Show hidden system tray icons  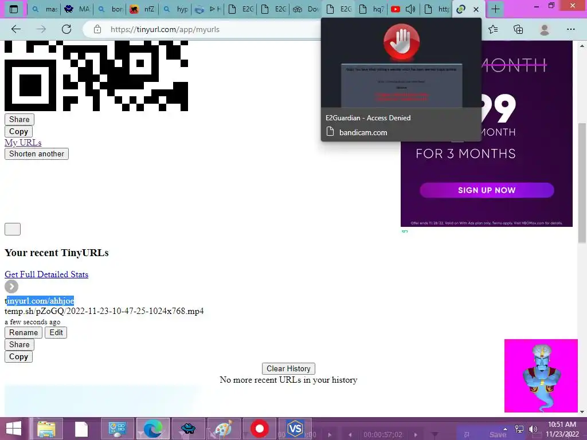pos(506,429)
